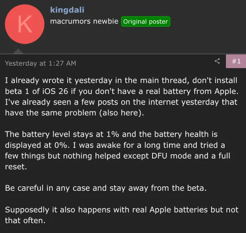Click the share icon beside post number

click(x=217, y=61)
